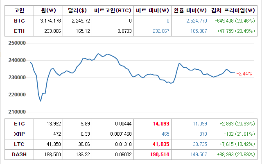This screenshot has width=262, height=164.
Task: Click the 250000 chart axis label
Action: 17,43
